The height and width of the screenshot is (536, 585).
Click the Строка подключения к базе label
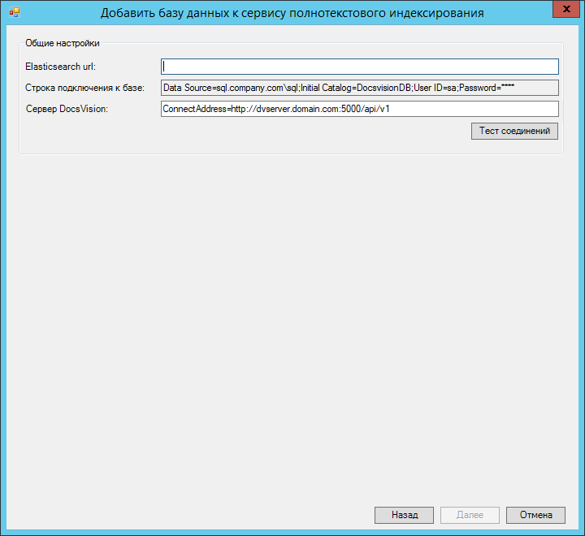click(84, 88)
